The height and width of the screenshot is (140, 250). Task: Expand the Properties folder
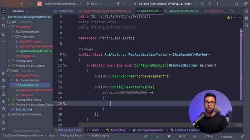click(12, 37)
